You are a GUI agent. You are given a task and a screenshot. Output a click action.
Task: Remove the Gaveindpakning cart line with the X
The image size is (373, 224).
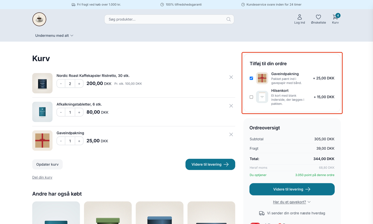[x=231, y=135]
